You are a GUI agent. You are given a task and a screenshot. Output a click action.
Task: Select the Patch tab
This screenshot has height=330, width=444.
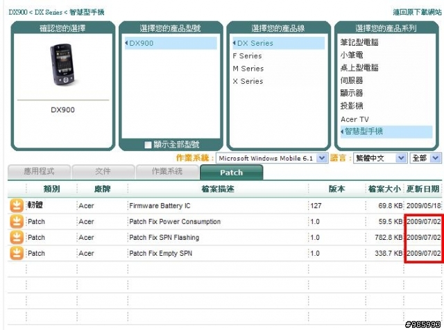(231, 172)
